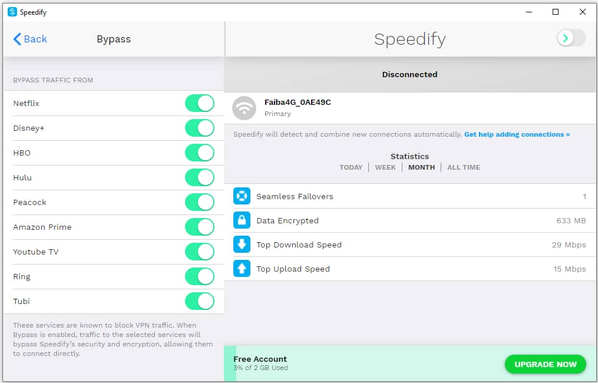Minimize the Speedify window

[x=529, y=12]
